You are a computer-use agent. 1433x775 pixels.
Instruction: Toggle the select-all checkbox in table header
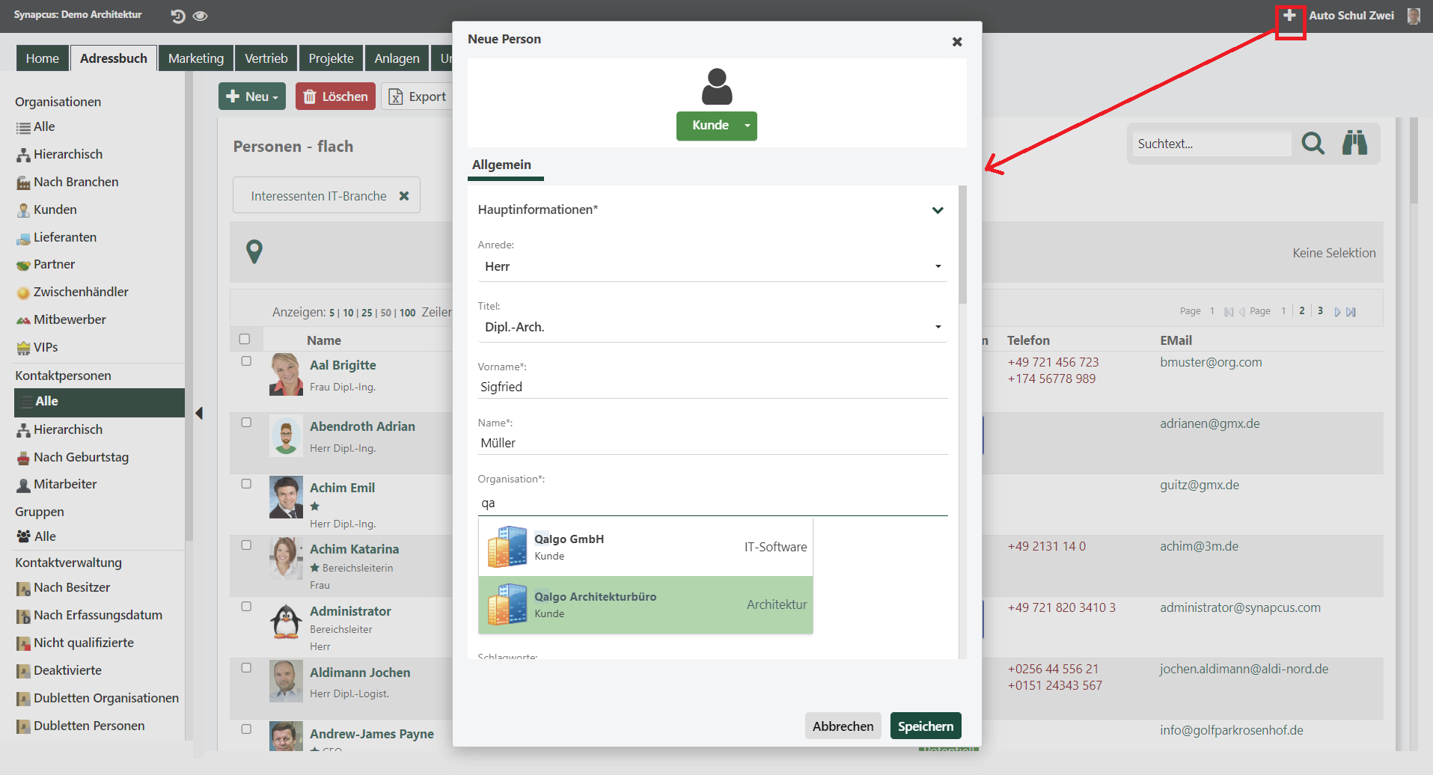point(245,340)
